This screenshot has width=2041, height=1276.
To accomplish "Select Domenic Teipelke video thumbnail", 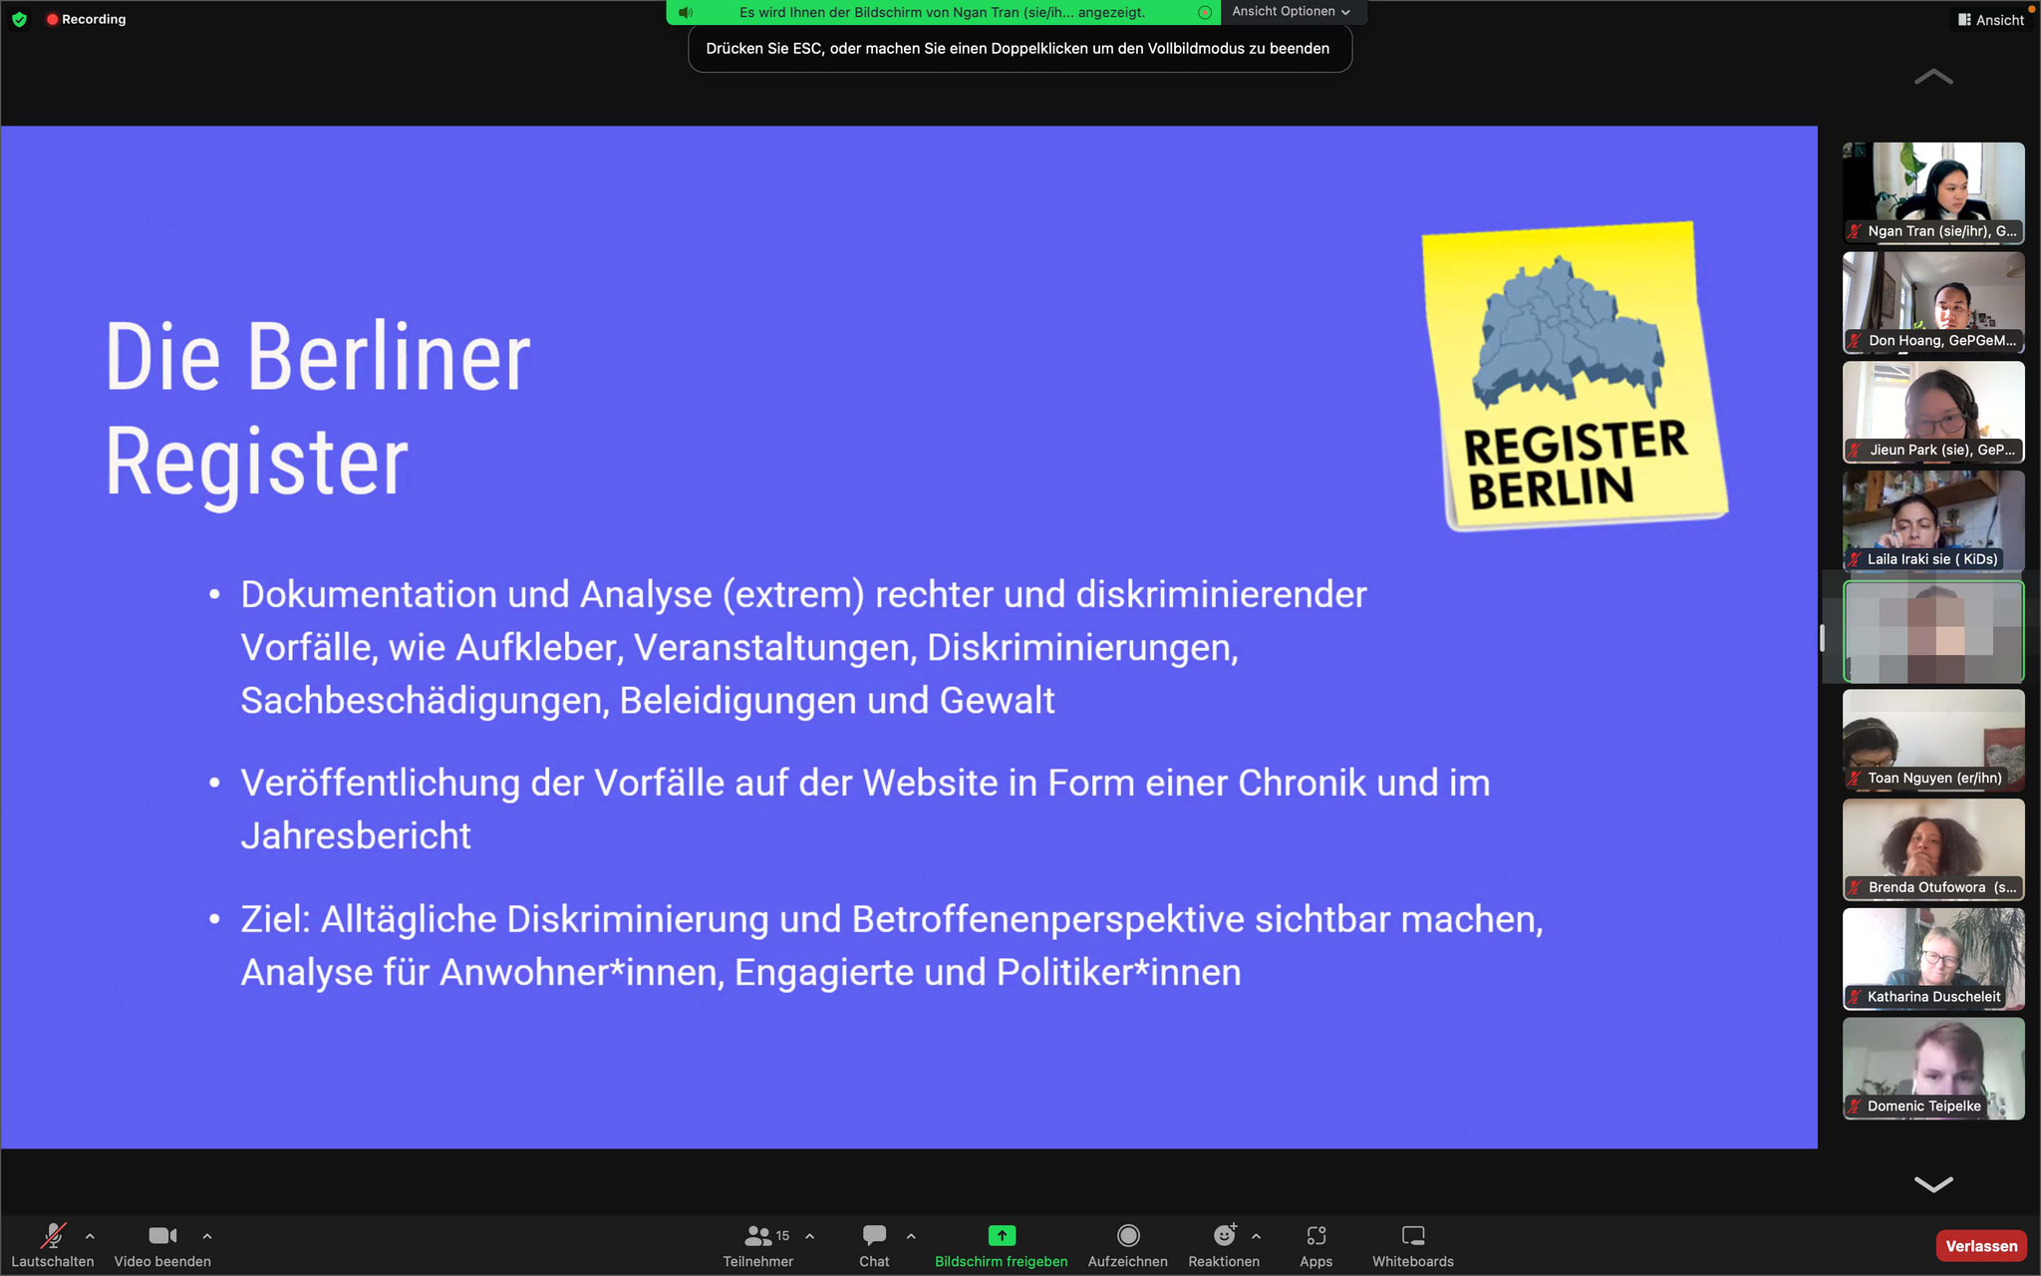I will tap(1933, 1069).
